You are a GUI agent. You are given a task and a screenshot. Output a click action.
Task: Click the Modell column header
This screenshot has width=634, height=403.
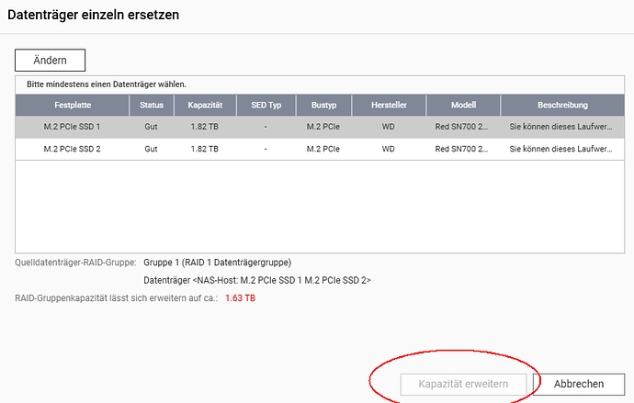tap(462, 105)
